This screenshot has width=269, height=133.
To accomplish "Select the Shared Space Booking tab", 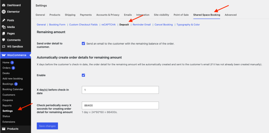I will click(x=207, y=15).
